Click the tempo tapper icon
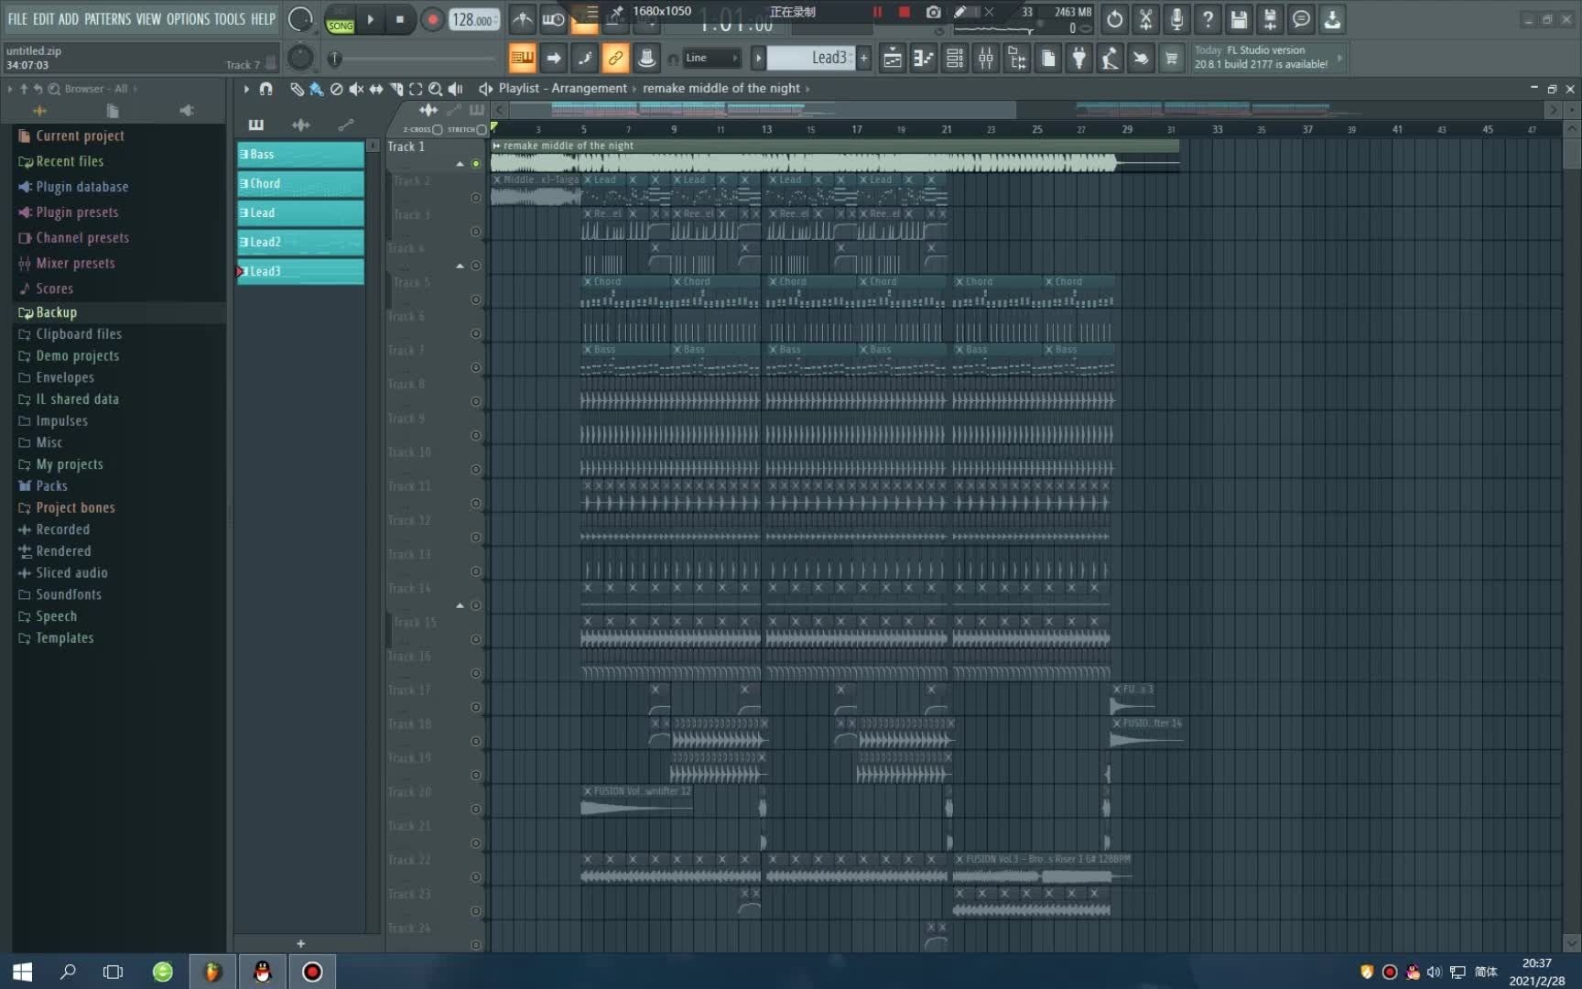1582x989 pixels. point(1110,59)
